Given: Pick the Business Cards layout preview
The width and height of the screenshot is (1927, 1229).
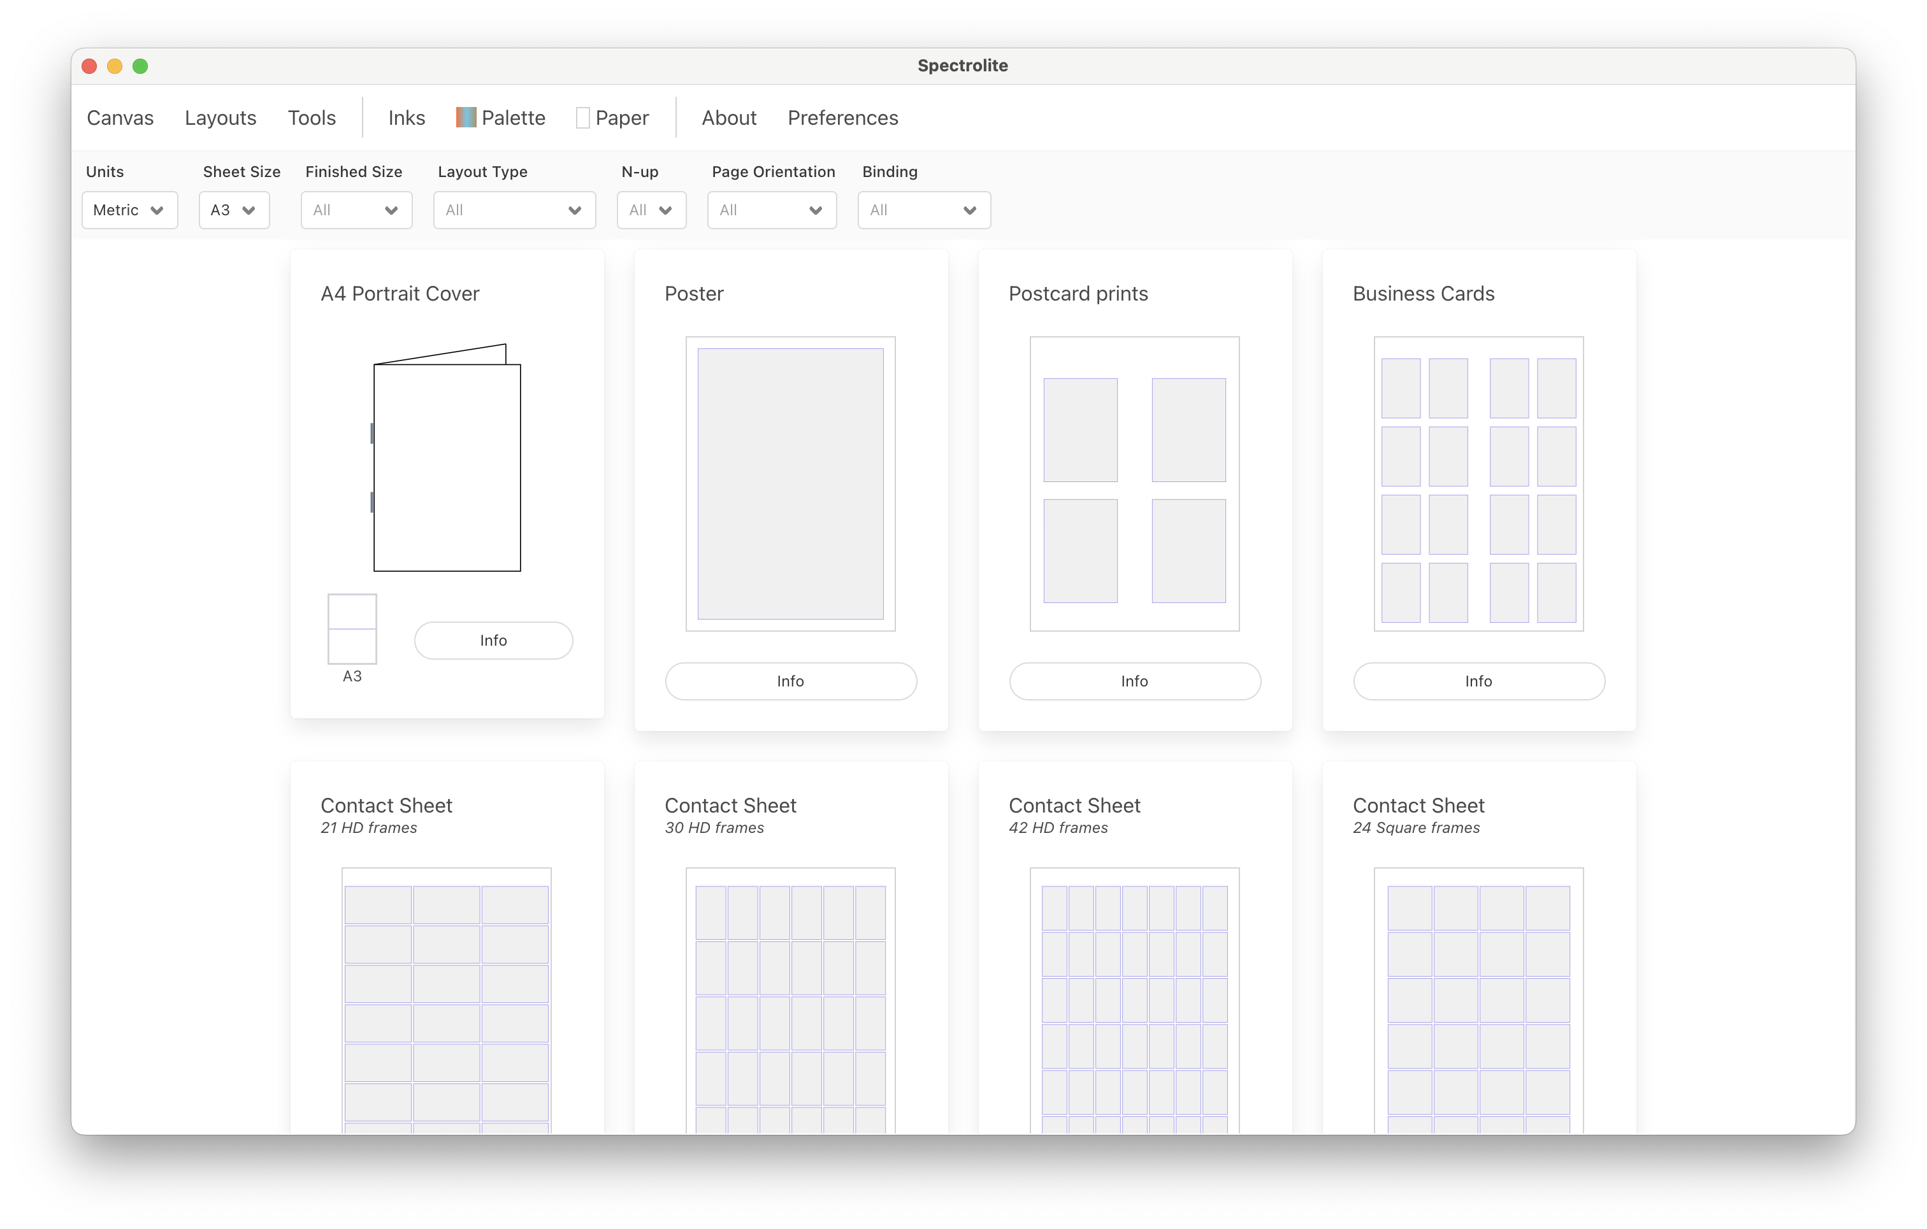Looking at the screenshot, I should [x=1478, y=483].
